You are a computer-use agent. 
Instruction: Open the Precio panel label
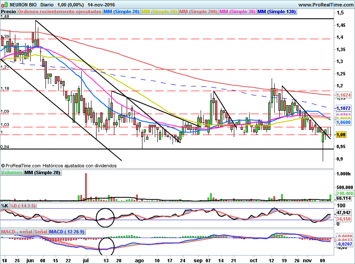click(9, 12)
